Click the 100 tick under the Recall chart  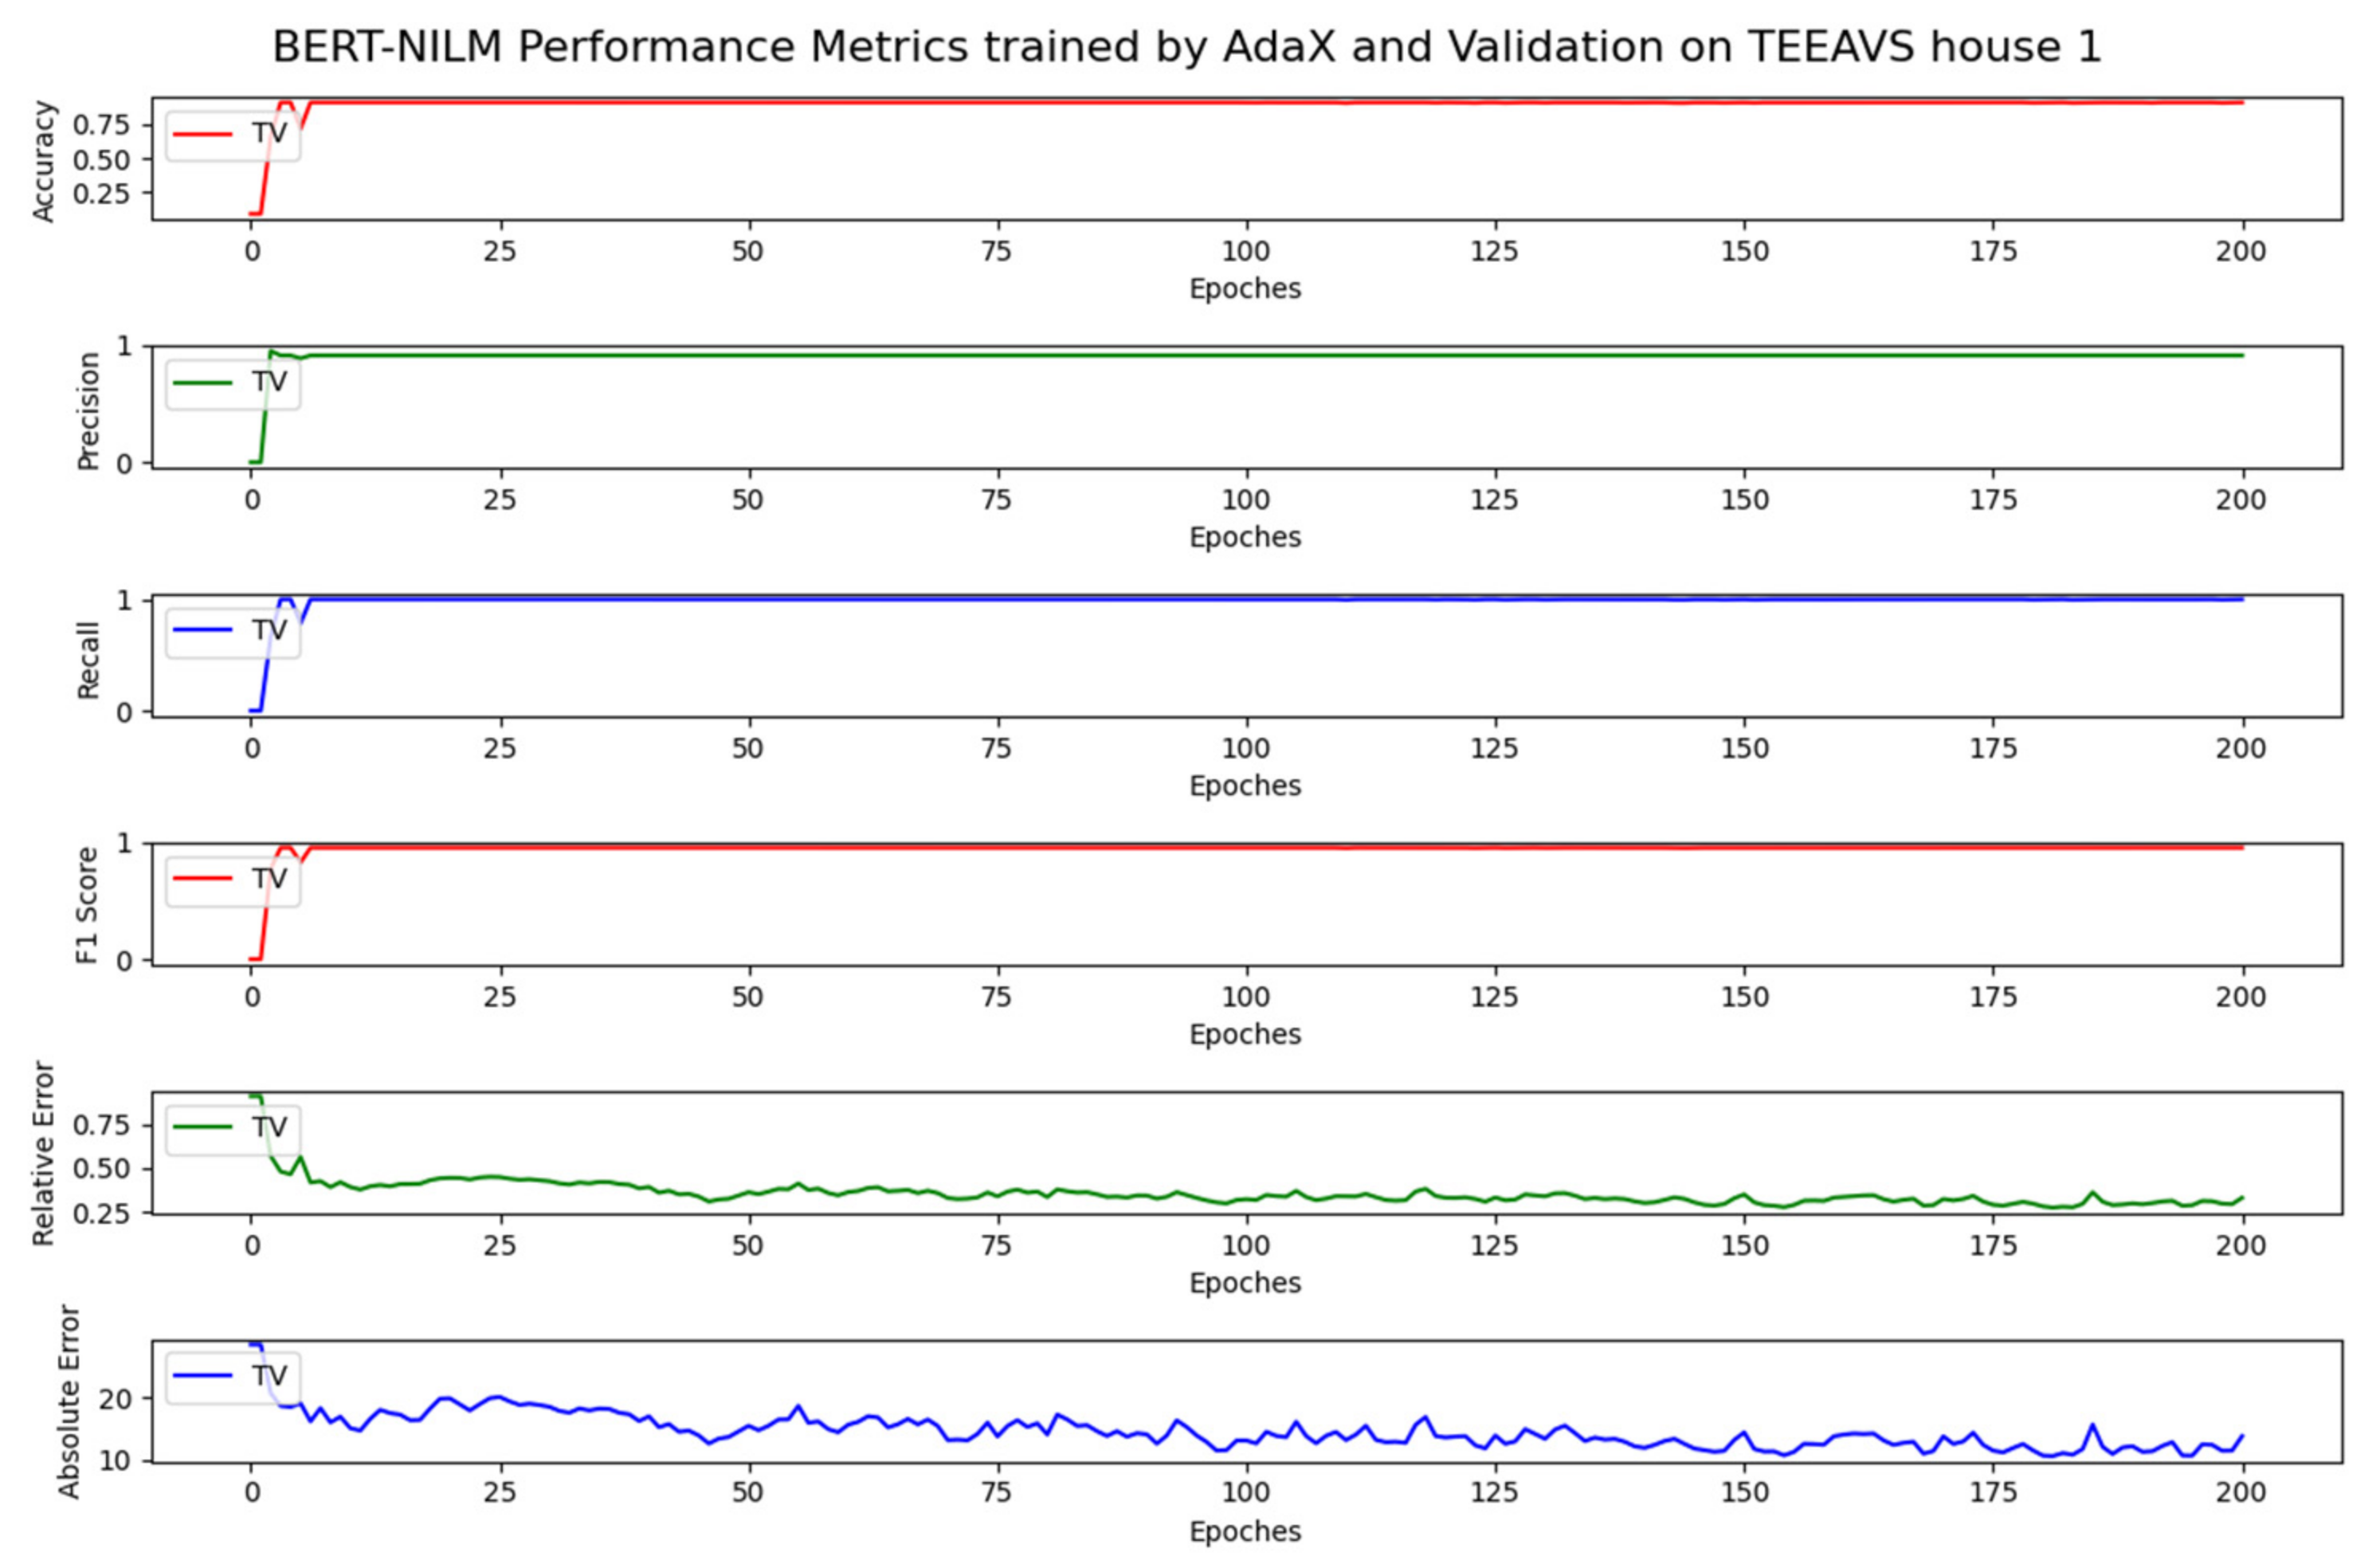pyautogui.click(x=1245, y=748)
